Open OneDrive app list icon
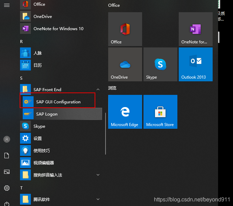 tap(25, 16)
